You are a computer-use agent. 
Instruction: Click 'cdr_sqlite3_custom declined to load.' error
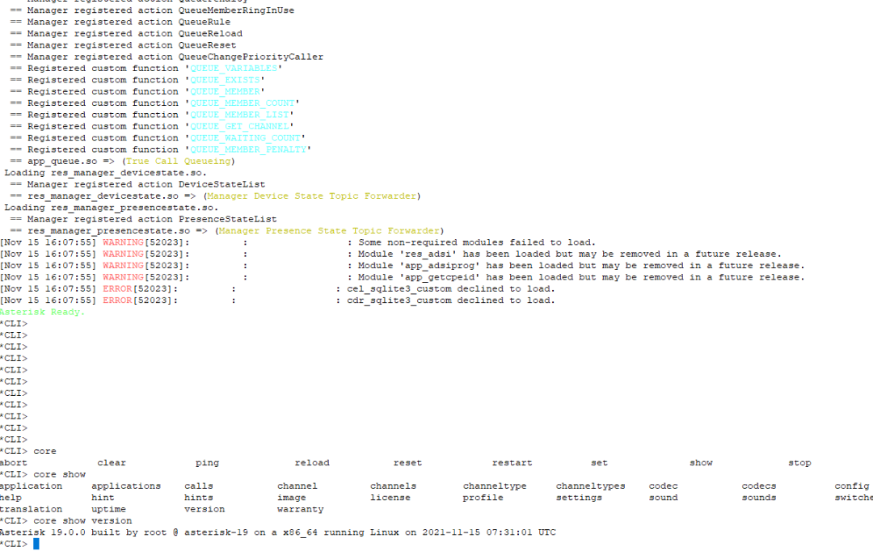point(451,301)
